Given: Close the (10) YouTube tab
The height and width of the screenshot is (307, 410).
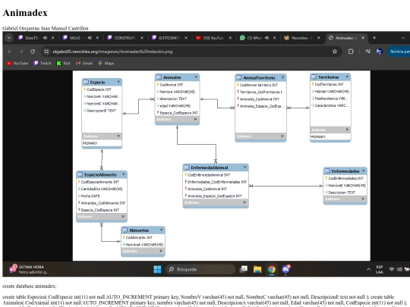Looking at the screenshot, I should click(x=230, y=38).
